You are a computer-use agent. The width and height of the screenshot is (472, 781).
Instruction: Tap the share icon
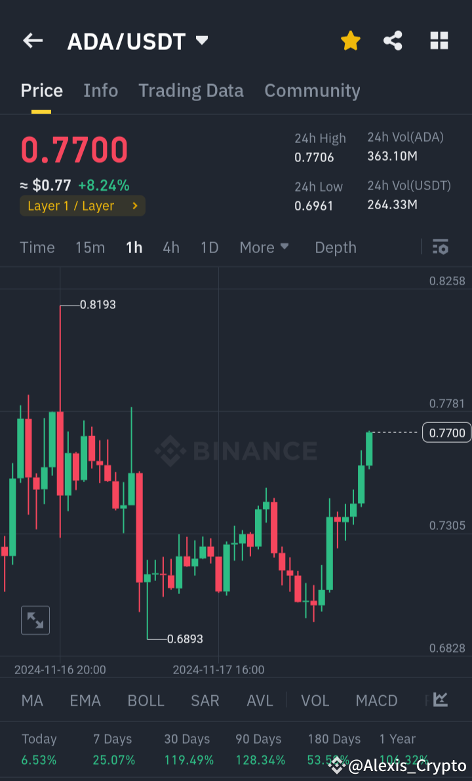pyautogui.click(x=393, y=41)
